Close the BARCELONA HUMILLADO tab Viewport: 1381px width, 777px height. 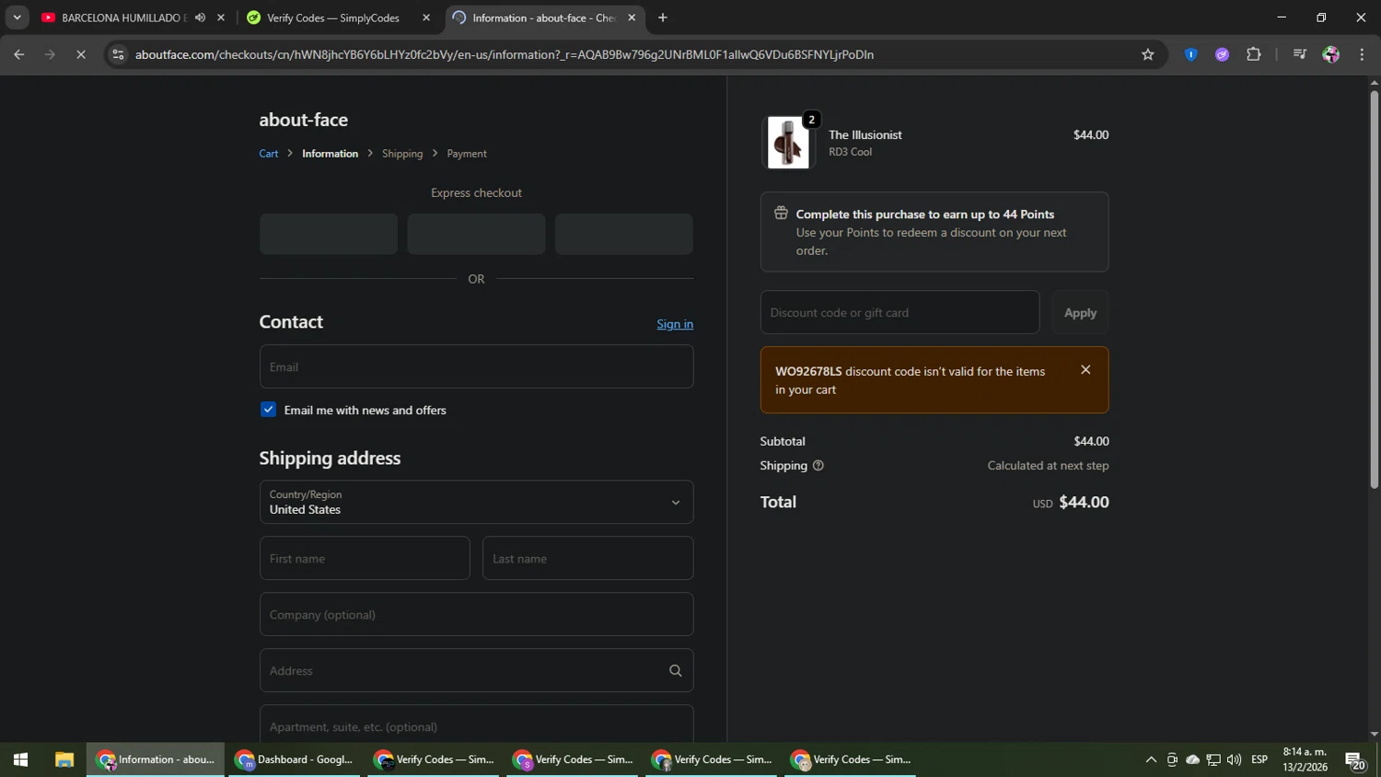coord(221,17)
